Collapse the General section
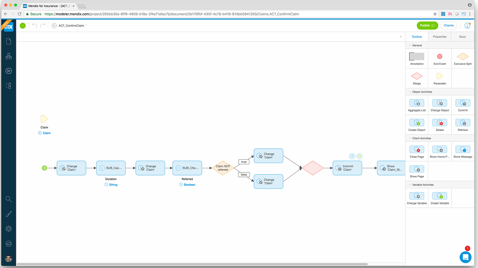The height and width of the screenshot is (268, 478). (x=416, y=45)
